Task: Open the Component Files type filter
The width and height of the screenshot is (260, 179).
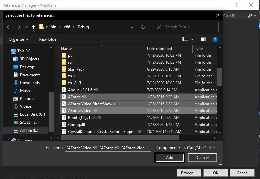Action: click(186, 148)
